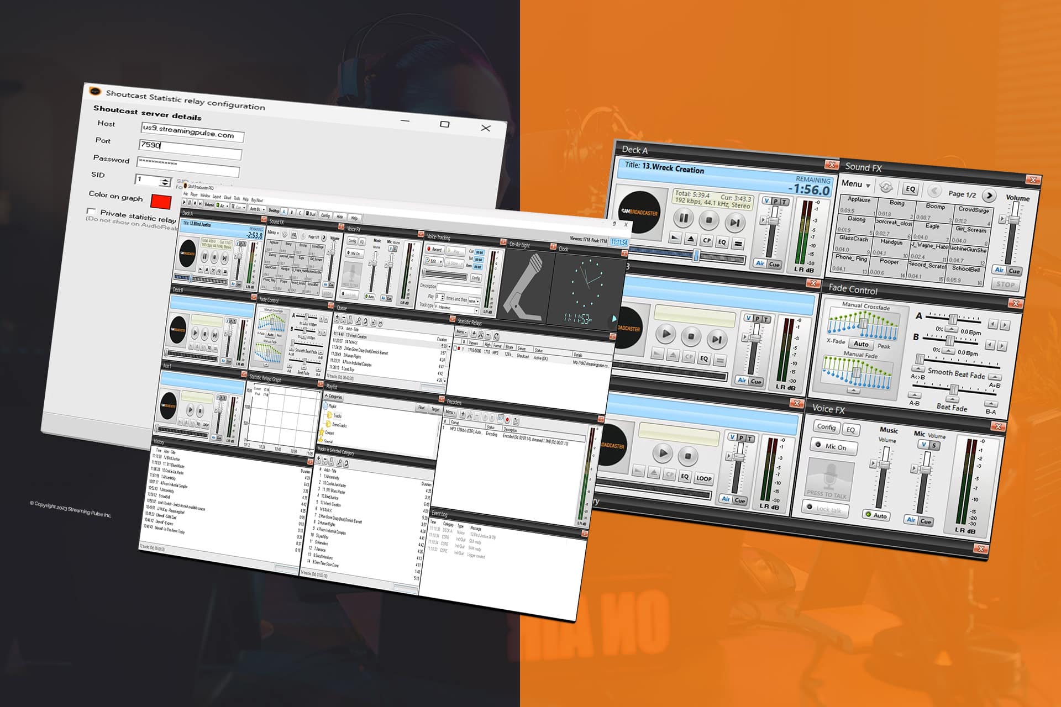This screenshot has height=707, width=1061.
Task: Open the File menu in SAM Broadcaster
Action: tap(186, 194)
